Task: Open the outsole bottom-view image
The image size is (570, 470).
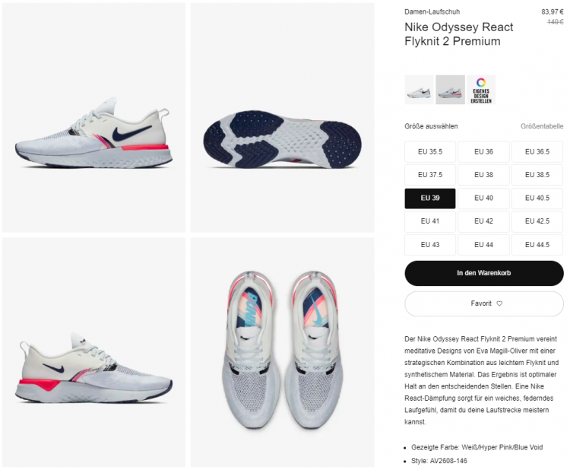Action: point(283,117)
